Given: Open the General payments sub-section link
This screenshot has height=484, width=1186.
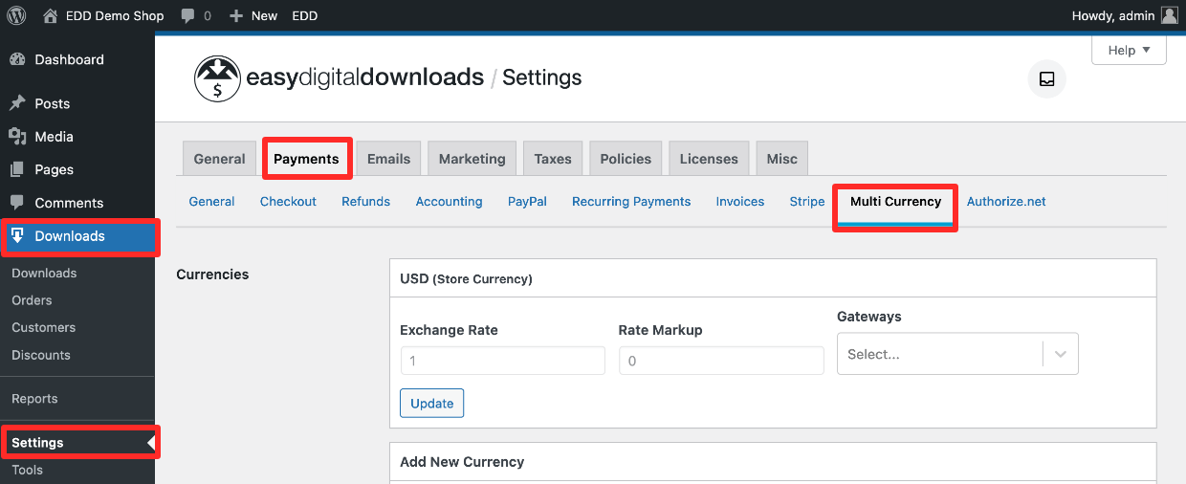Looking at the screenshot, I should pyautogui.click(x=211, y=202).
